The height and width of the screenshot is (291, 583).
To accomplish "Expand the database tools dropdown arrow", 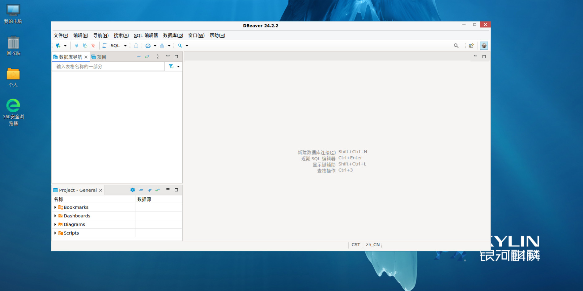I will (169, 46).
